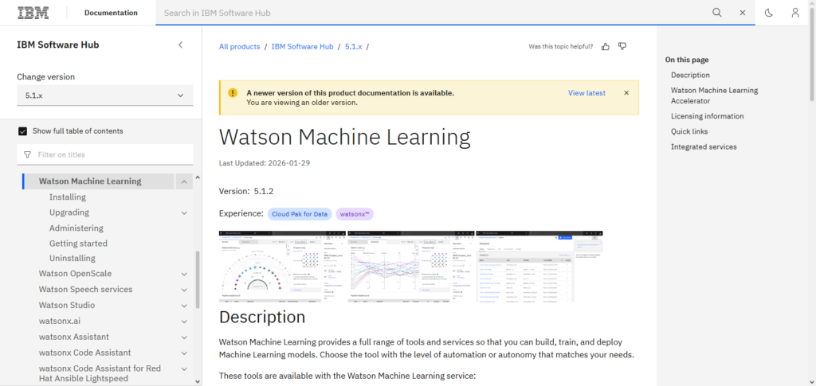Screen dimensions: 816x386
Task: Open Watson OpenScale tree item
Action: tap(75, 274)
